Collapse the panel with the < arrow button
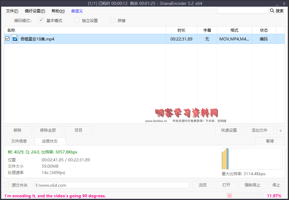This screenshot has width=289, height=200. [281, 130]
